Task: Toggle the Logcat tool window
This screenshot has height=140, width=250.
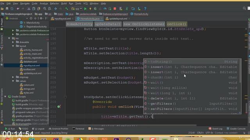Action: click(38, 129)
